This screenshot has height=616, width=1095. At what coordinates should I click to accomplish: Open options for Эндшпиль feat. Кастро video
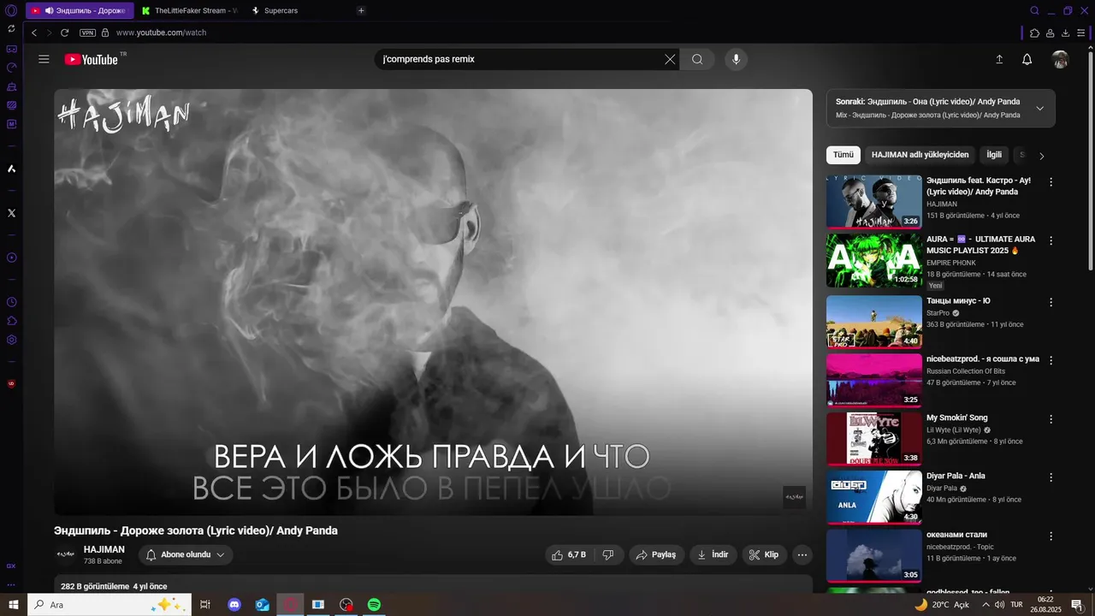pyautogui.click(x=1051, y=182)
